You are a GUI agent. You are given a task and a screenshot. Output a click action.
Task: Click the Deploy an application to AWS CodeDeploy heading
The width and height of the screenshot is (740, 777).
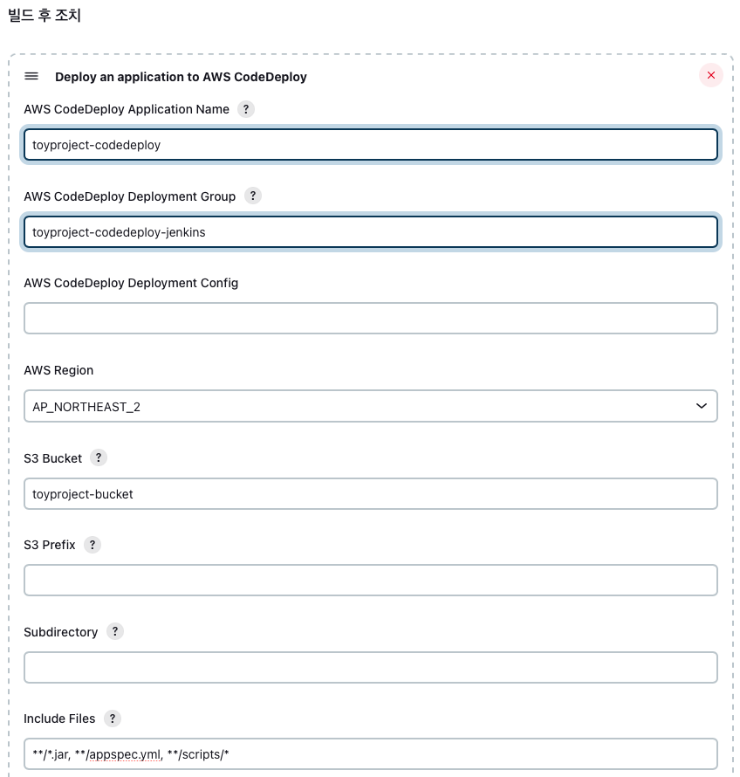pos(181,77)
